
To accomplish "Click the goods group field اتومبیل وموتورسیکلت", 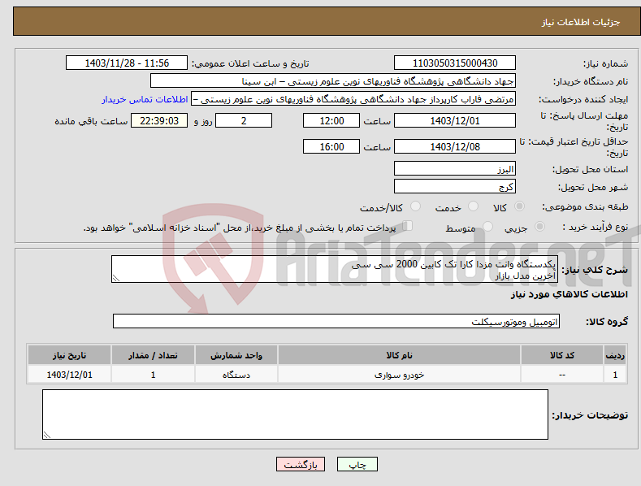I will 336,322.
